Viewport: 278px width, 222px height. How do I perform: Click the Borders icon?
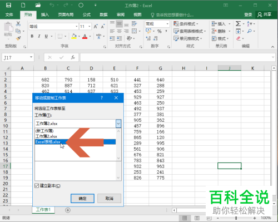pos(60,36)
